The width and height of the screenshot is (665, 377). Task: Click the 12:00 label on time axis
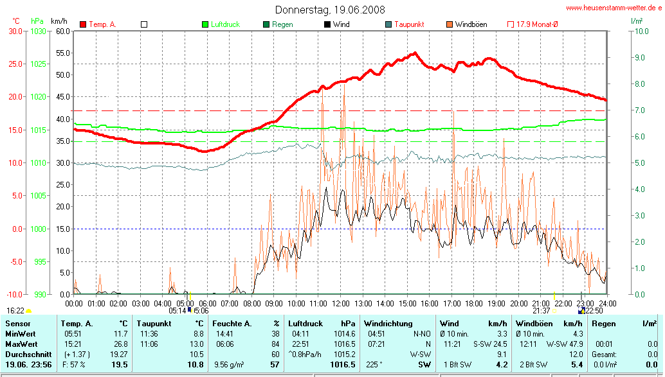click(341, 302)
